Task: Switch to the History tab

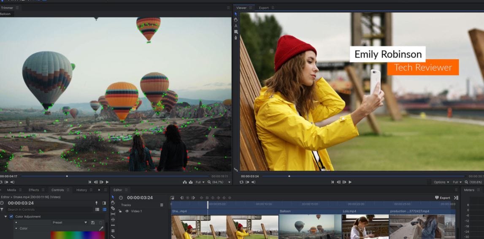Action: coord(81,190)
